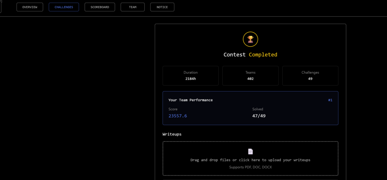Click the score value 23557.6

click(178, 116)
